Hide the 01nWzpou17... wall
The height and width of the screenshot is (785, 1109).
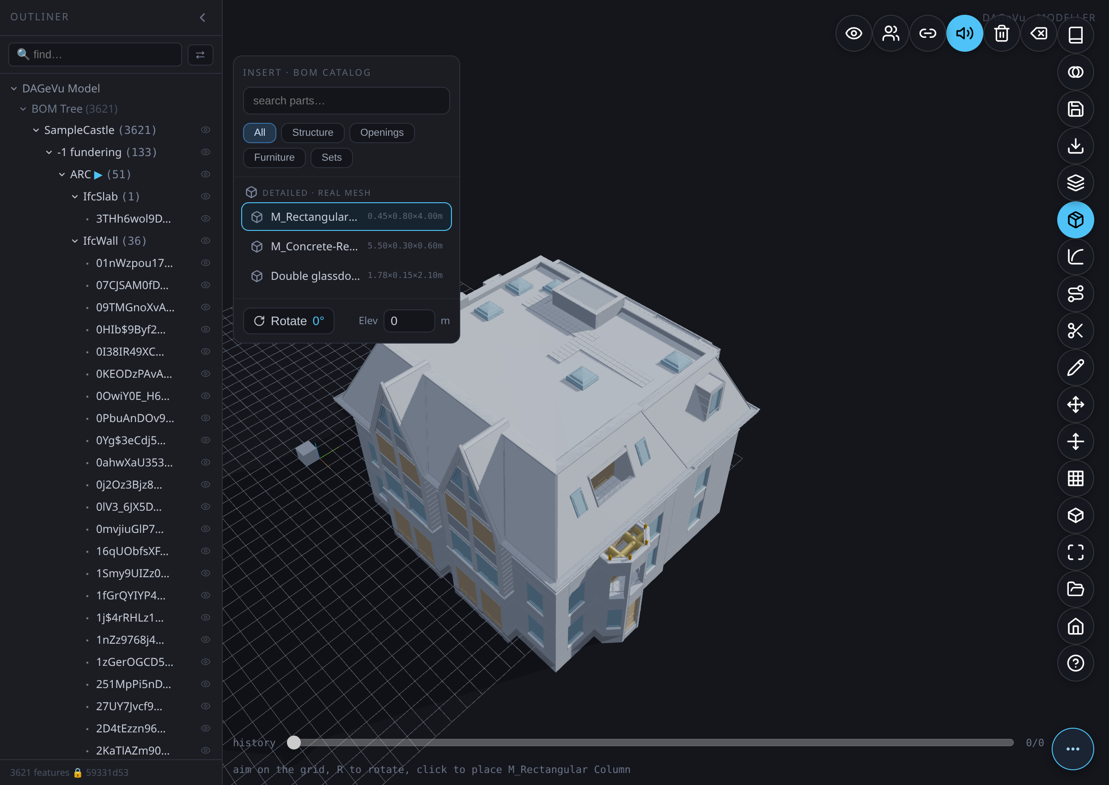pos(206,263)
